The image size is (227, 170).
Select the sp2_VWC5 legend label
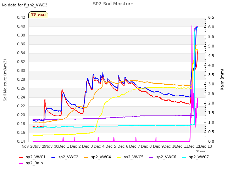(x=133, y=157)
